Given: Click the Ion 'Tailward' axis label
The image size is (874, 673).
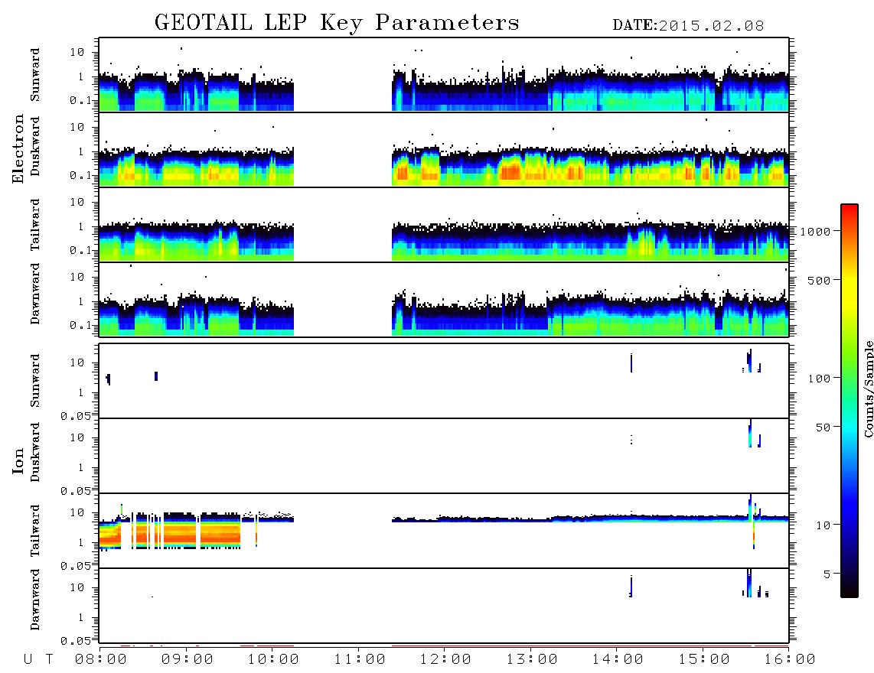Looking at the screenshot, I should point(35,531).
